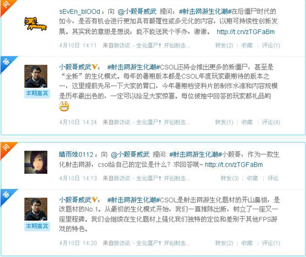Open 评论(1) on the 14:11 post

(271, 45)
